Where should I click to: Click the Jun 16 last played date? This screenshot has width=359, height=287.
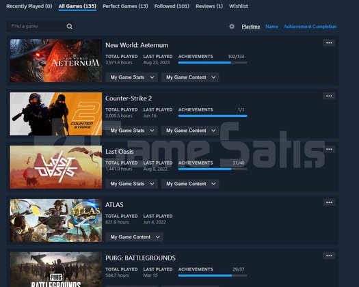[150, 115]
